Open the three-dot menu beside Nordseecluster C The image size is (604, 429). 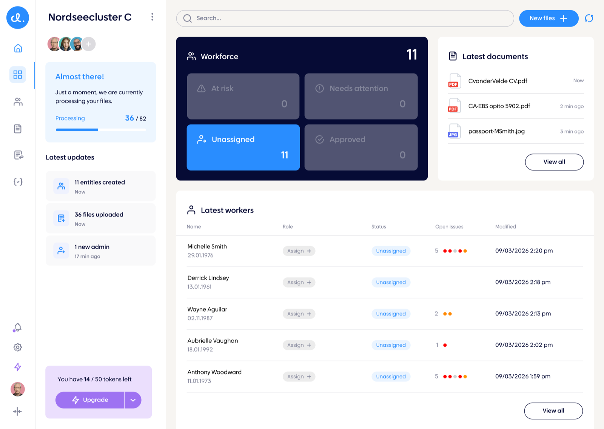click(152, 17)
